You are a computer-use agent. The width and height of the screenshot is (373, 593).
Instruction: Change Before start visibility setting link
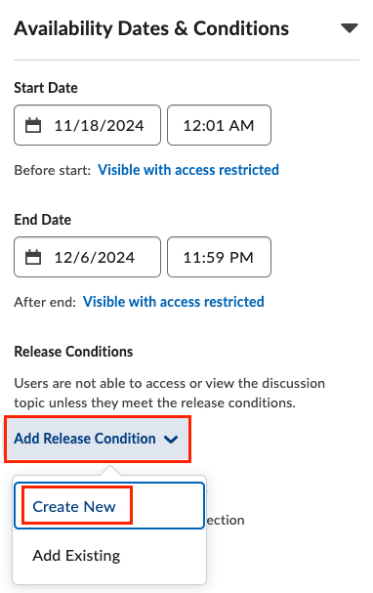tap(188, 170)
